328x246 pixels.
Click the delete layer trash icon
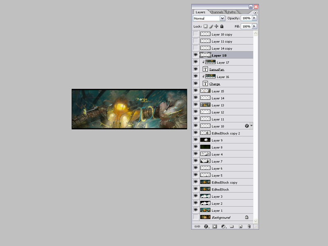(249, 226)
